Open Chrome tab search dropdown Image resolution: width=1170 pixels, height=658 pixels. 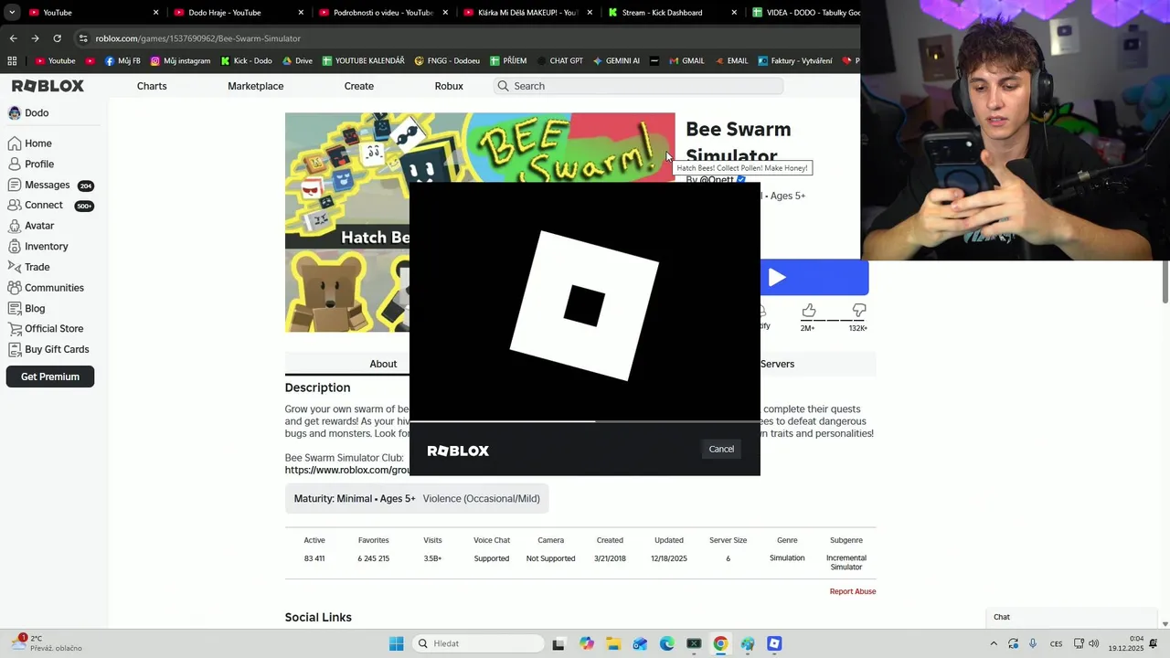(x=12, y=13)
